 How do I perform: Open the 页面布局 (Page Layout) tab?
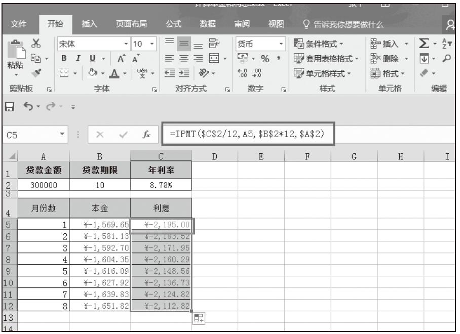pos(132,23)
